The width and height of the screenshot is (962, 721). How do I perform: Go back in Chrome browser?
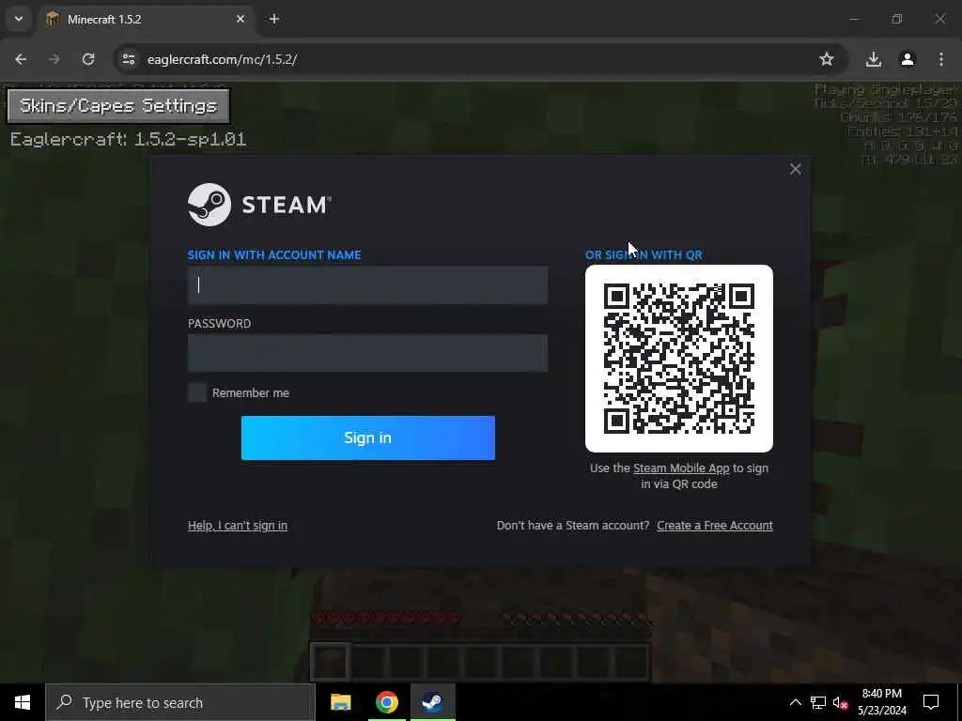pos(21,59)
